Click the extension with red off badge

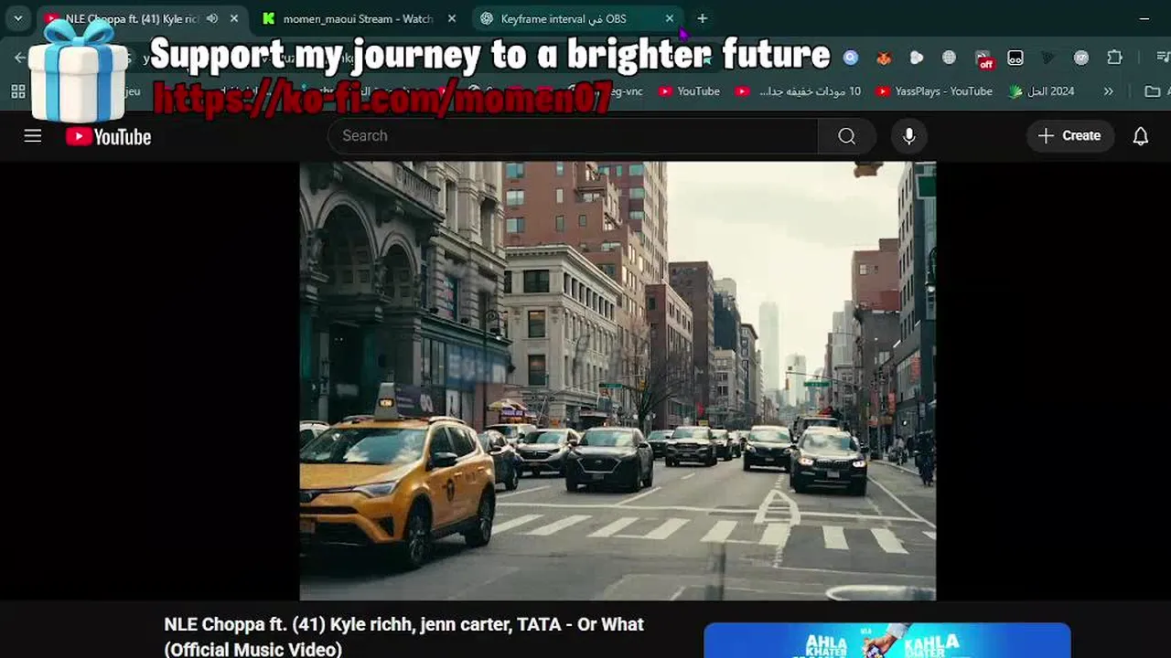(983, 59)
